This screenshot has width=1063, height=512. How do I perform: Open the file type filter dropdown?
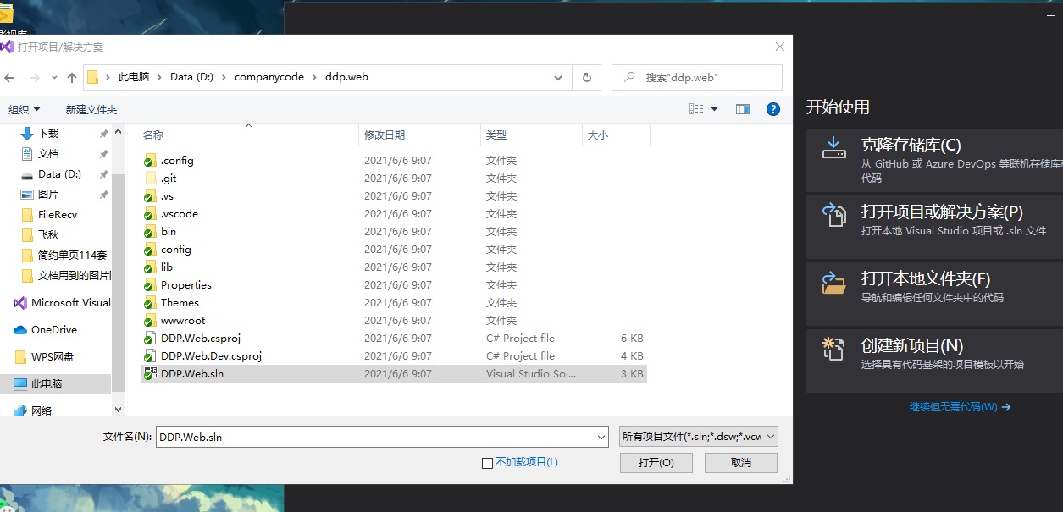pos(698,437)
